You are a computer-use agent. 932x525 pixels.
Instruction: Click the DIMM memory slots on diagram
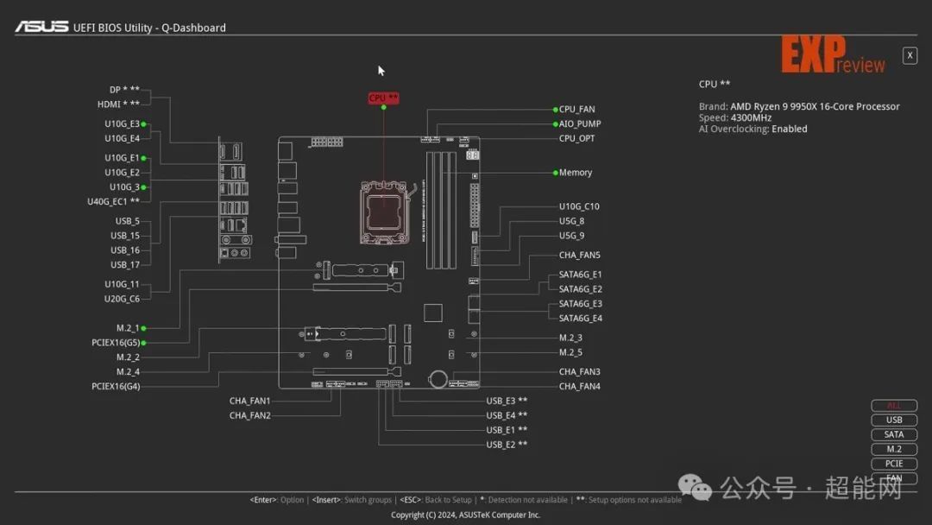(442, 211)
